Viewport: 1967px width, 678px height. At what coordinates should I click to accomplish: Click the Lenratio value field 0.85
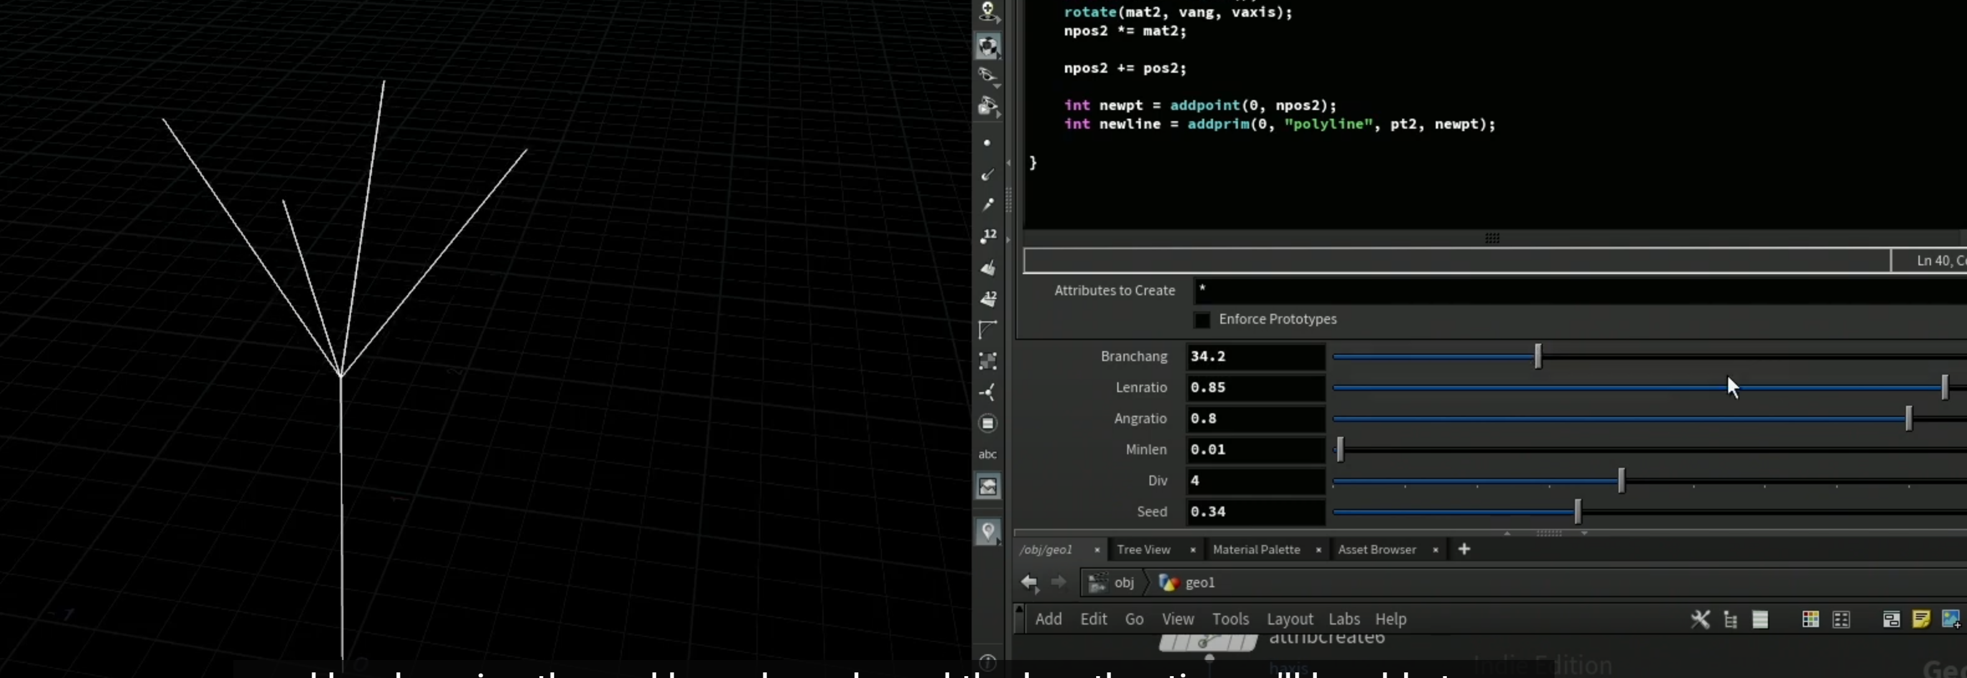(x=1255, y=387)
